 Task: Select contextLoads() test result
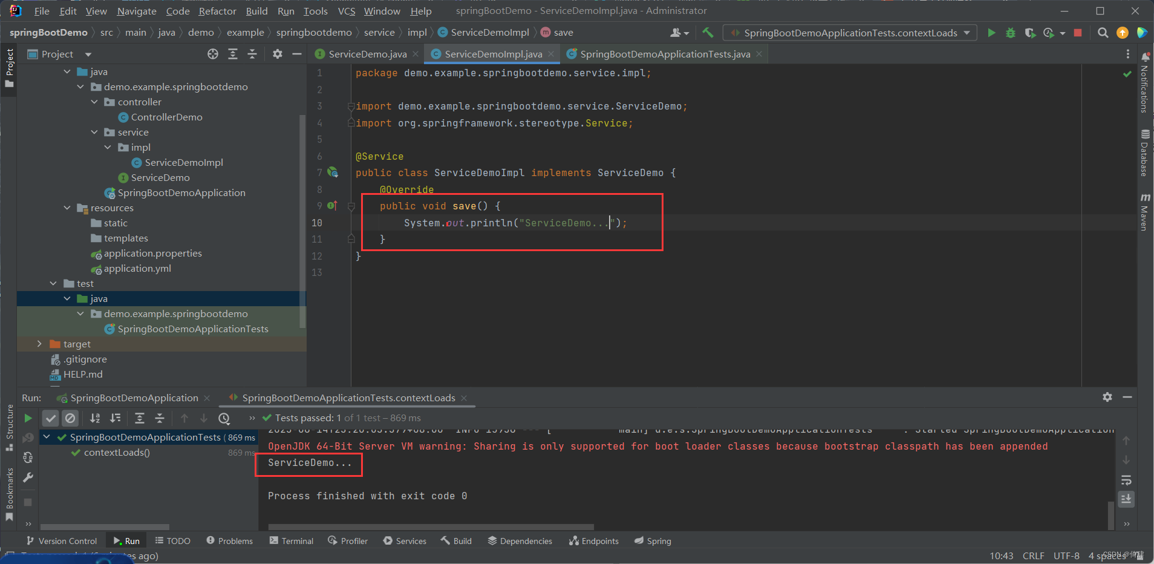coord(117,452)
